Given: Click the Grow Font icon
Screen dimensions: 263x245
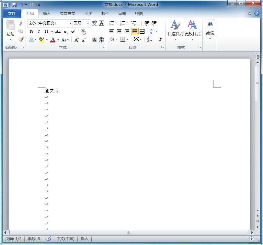Looking at the screenshot, I should (76, 40).
